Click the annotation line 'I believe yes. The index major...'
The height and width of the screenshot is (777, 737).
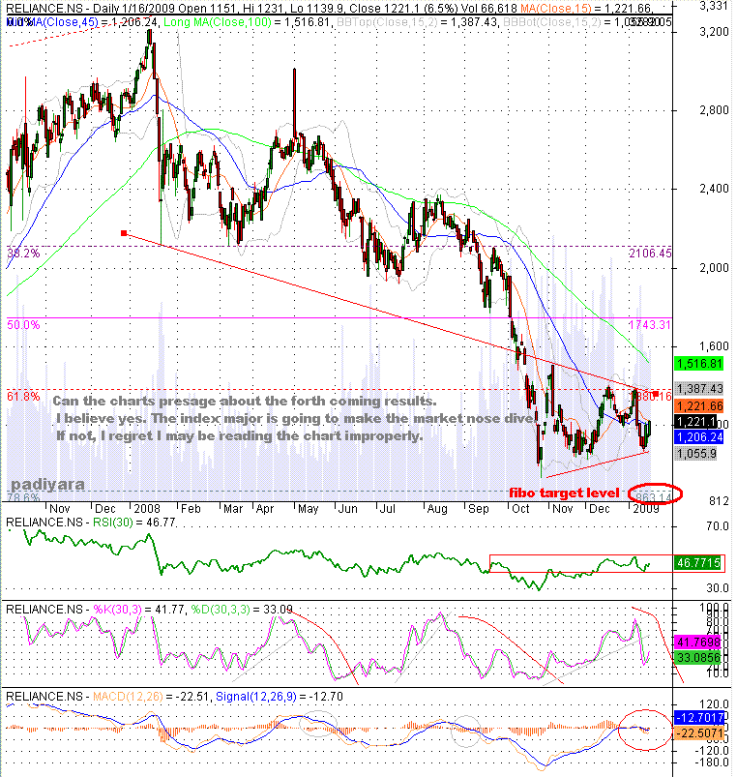tap(295, 419)
